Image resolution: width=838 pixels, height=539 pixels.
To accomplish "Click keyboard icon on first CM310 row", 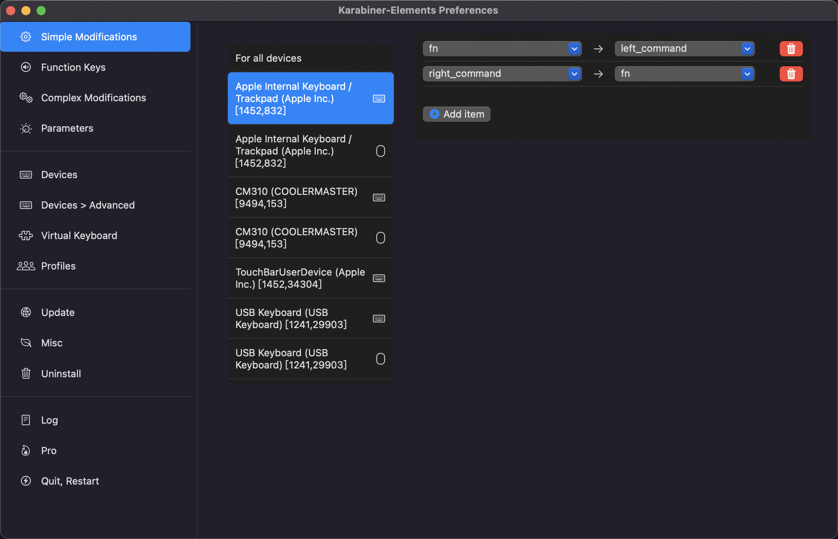I will [379, 198].
